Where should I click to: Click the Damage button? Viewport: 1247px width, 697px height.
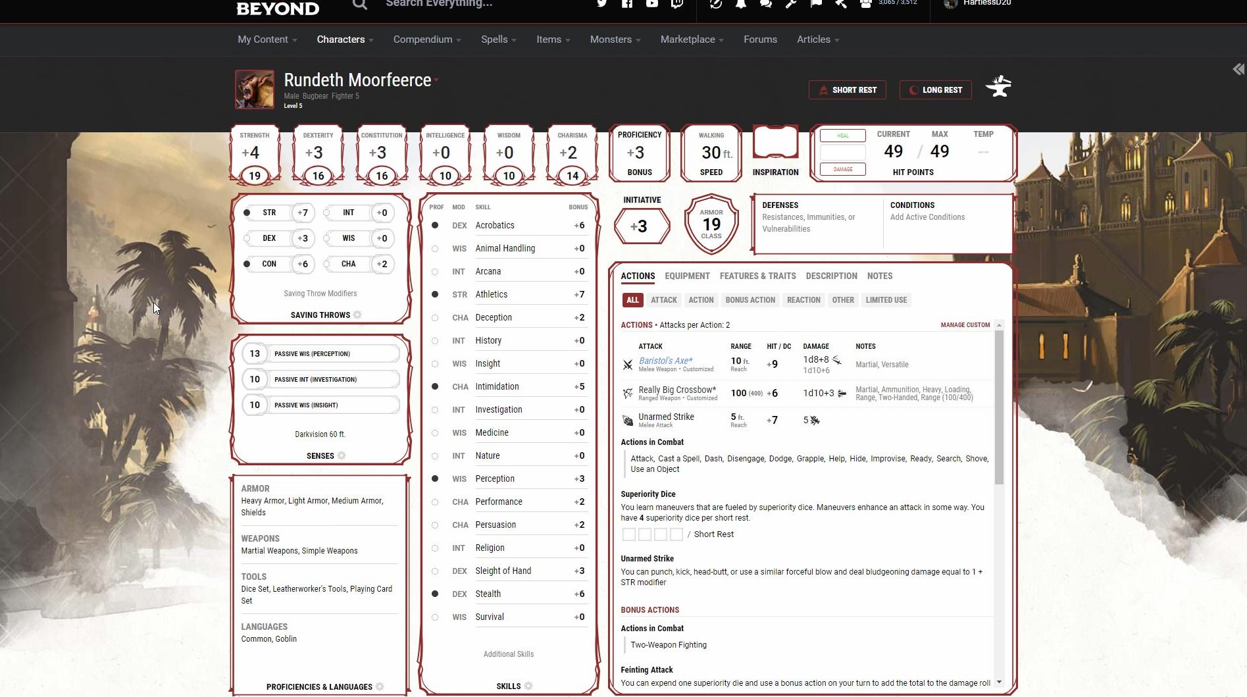pyautogui.click(x=842, y=169)
